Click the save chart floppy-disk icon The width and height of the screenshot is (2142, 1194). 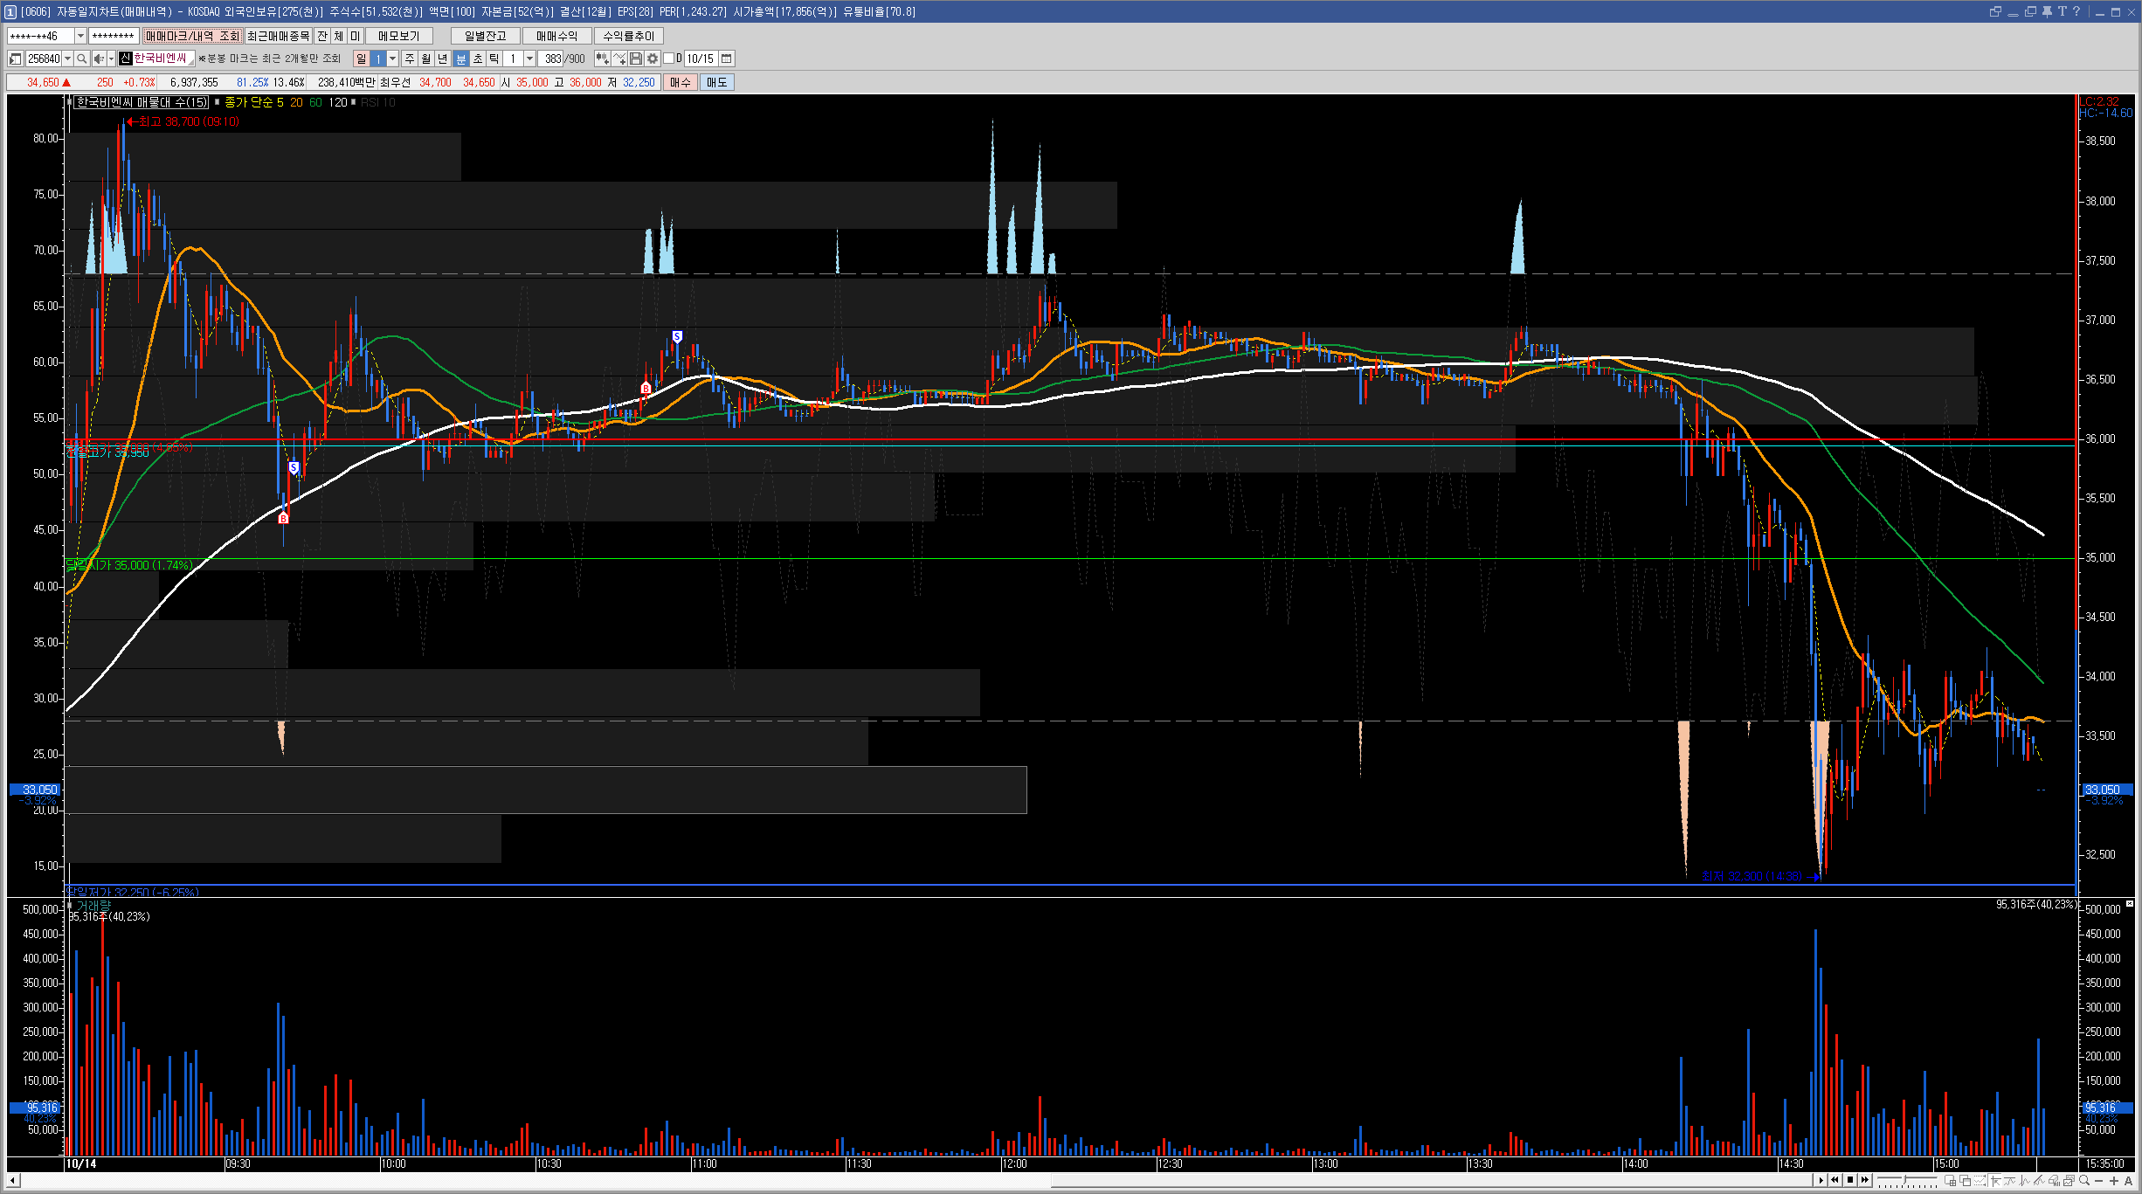tap(637, 59)
